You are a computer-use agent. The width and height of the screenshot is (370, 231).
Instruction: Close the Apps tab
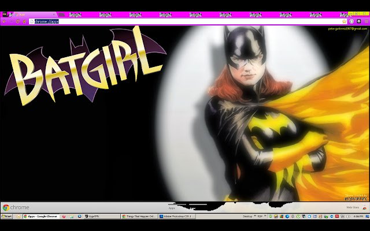(54, 14)
